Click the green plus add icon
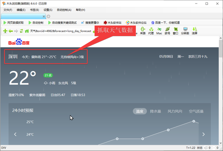 (5, 31)
